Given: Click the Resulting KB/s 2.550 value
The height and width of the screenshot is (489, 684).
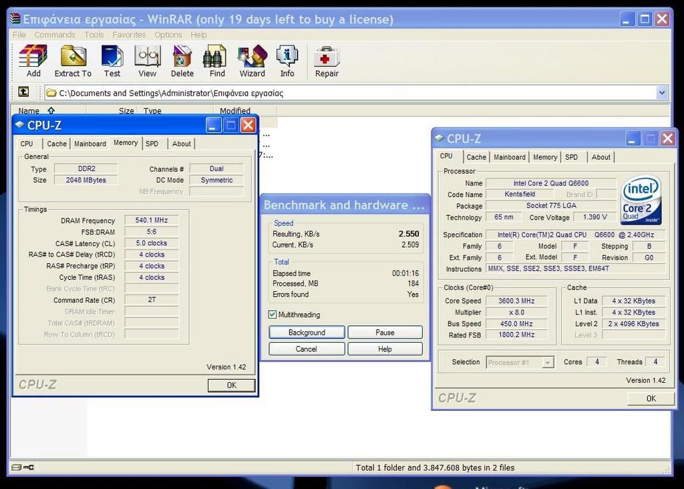Looking at the screenshot, I should (409, 234).
